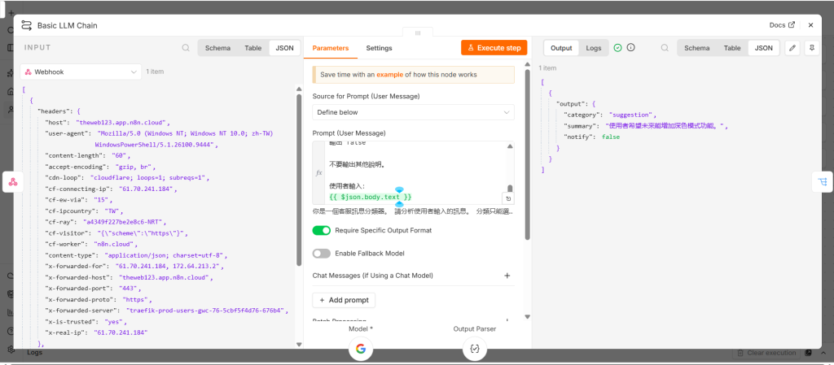Add a Chat Messages entry with the plus icon
The image size is (834, 365).
click(507, 276)
